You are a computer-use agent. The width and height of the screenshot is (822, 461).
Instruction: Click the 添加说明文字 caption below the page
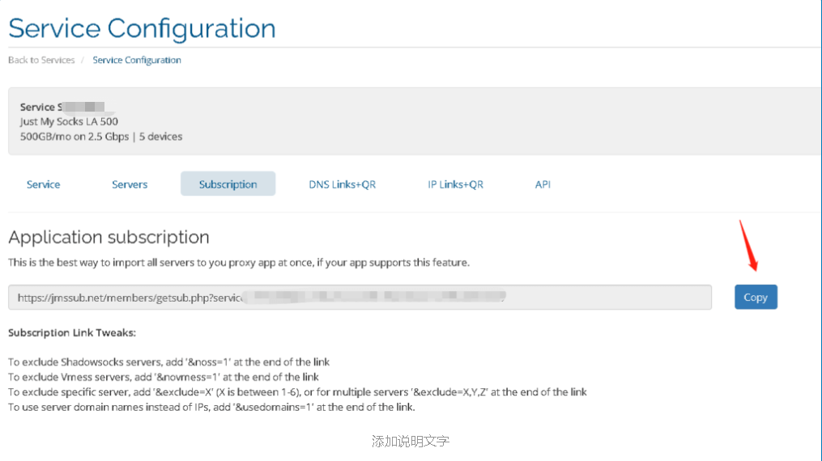(x=411, y=441)
